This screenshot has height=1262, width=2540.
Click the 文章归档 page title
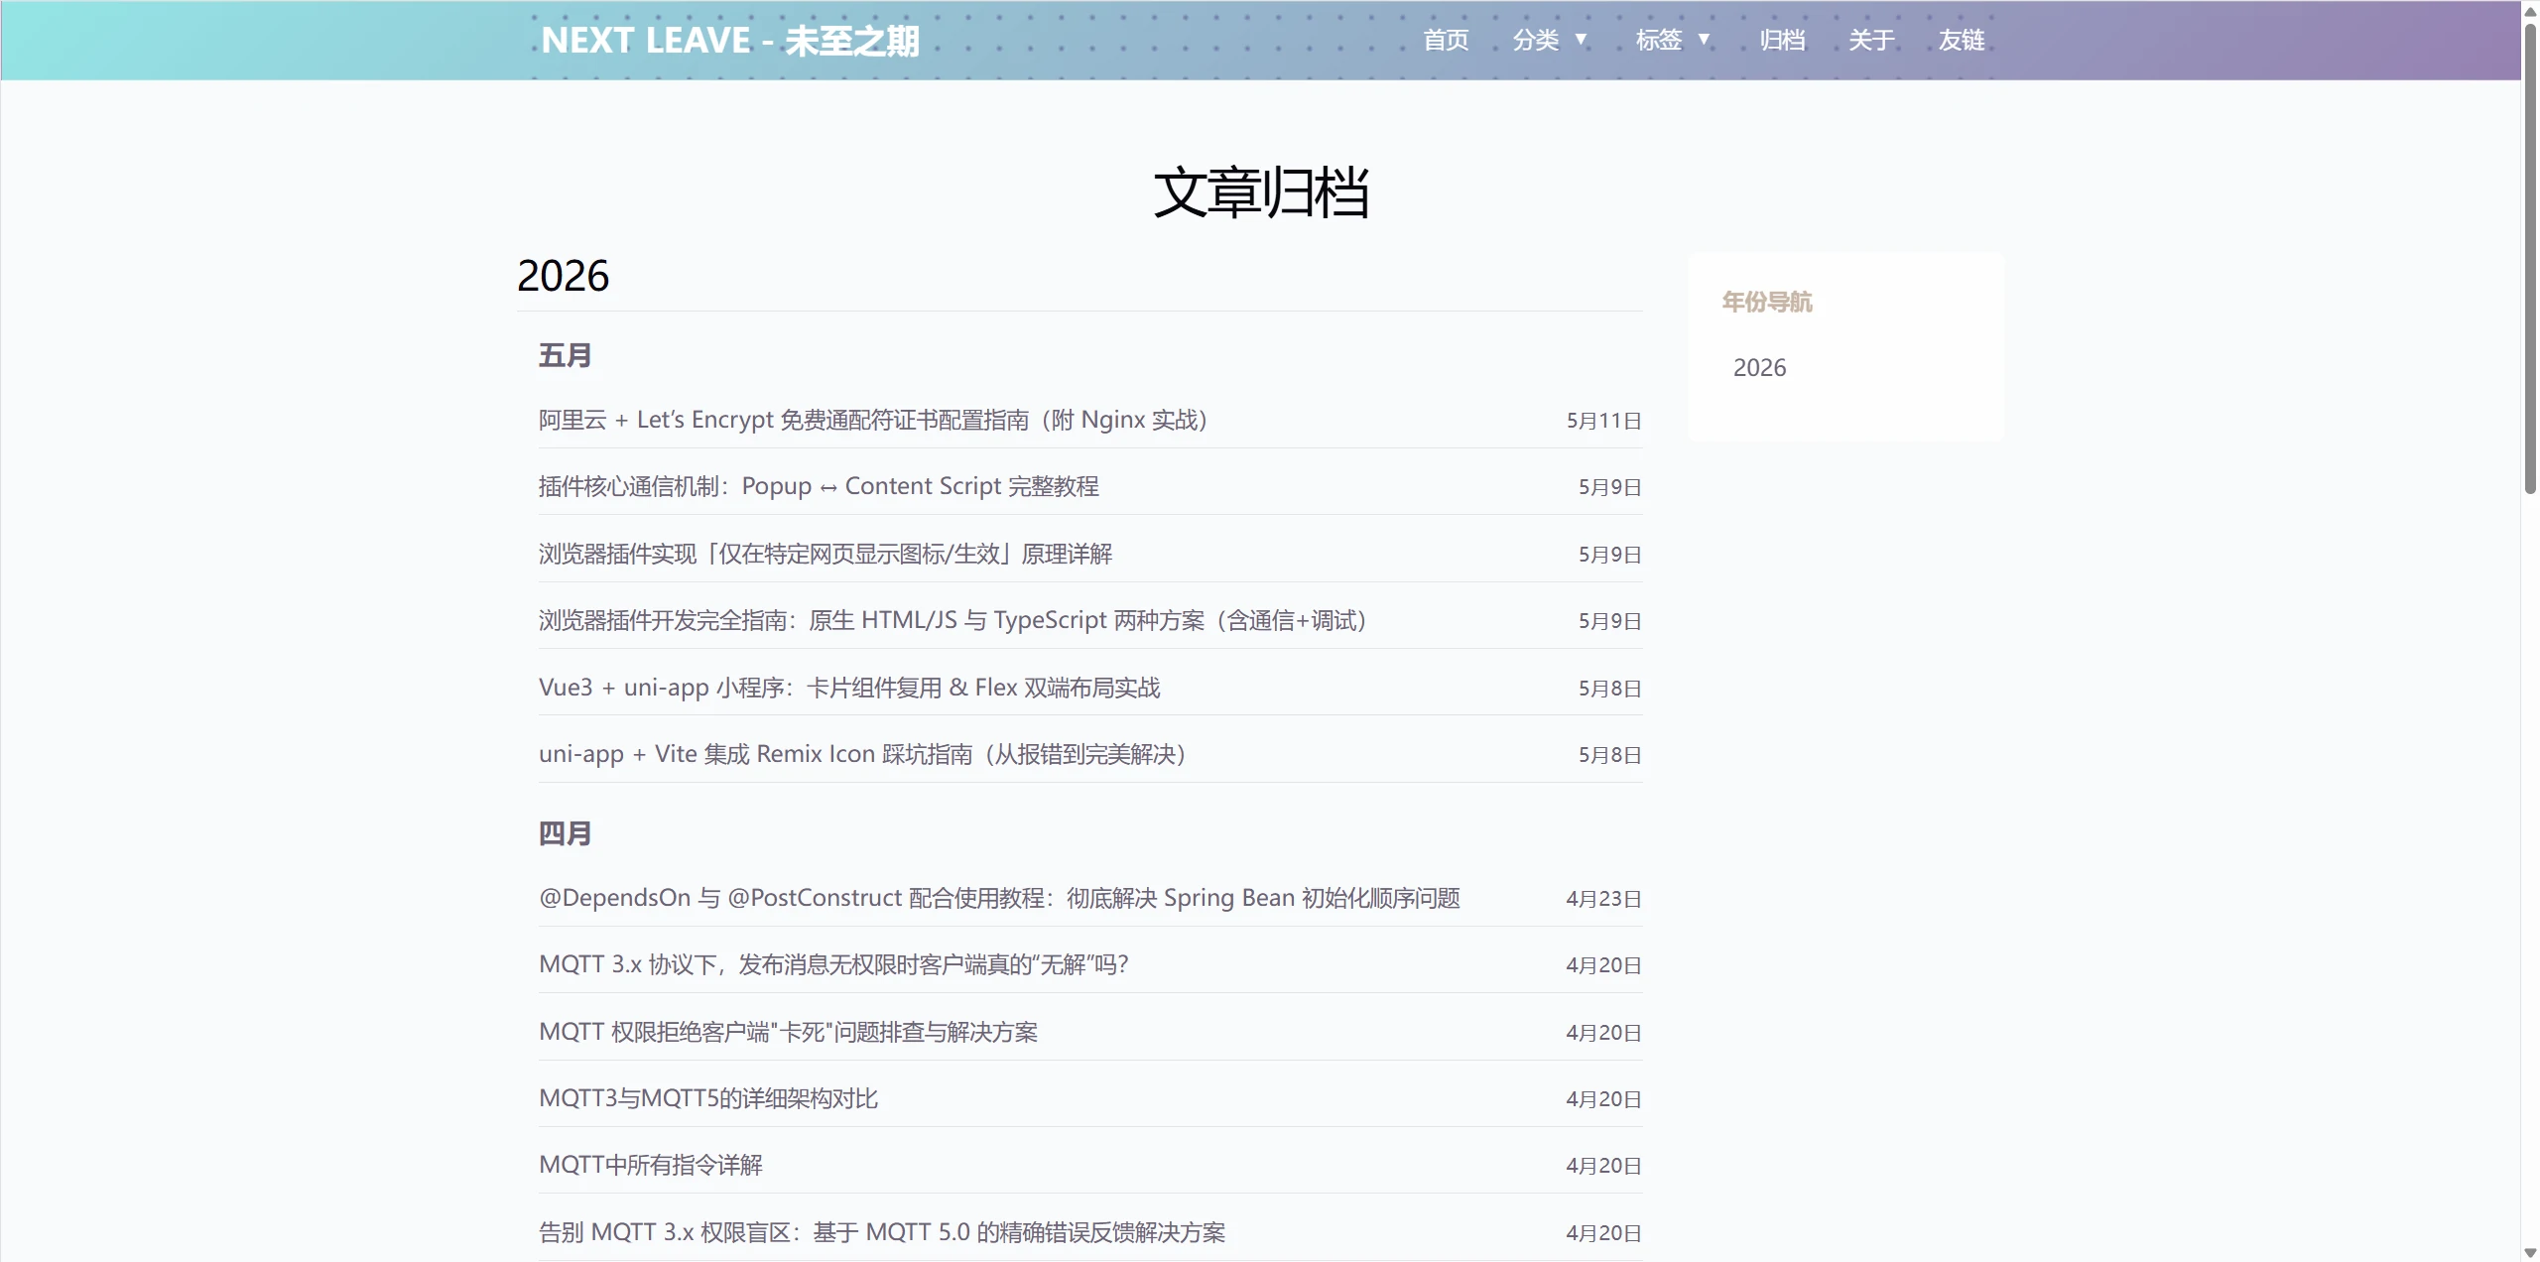(1260, 192)
